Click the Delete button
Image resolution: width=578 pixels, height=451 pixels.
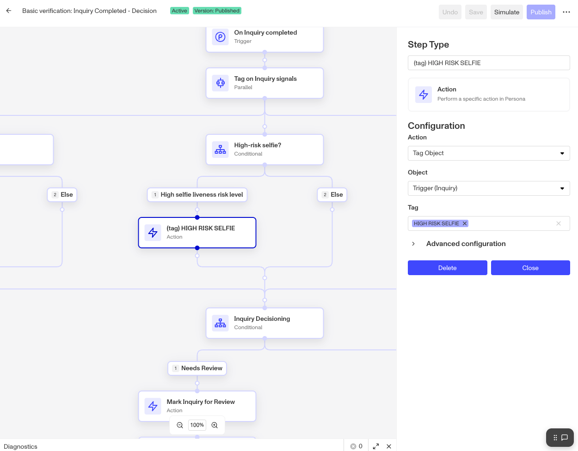click(448, 268)
